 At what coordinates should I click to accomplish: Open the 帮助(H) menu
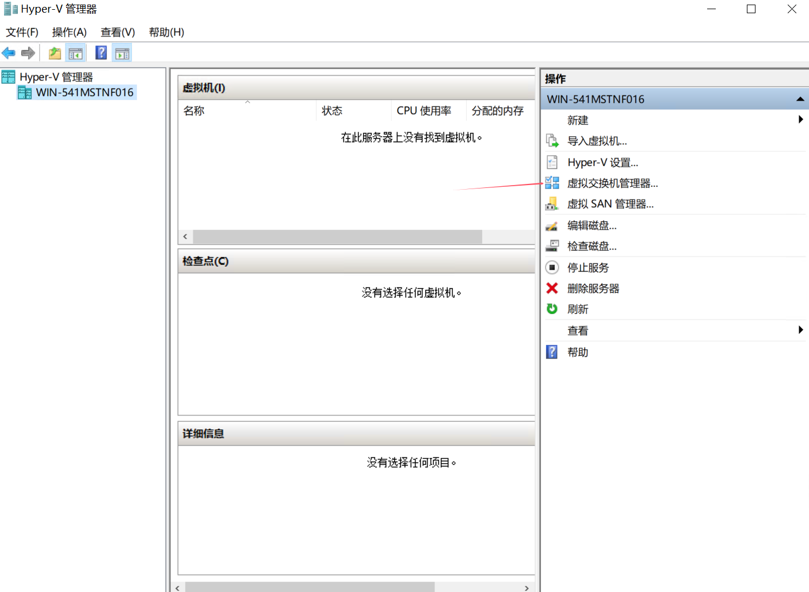tap(166, 32)
